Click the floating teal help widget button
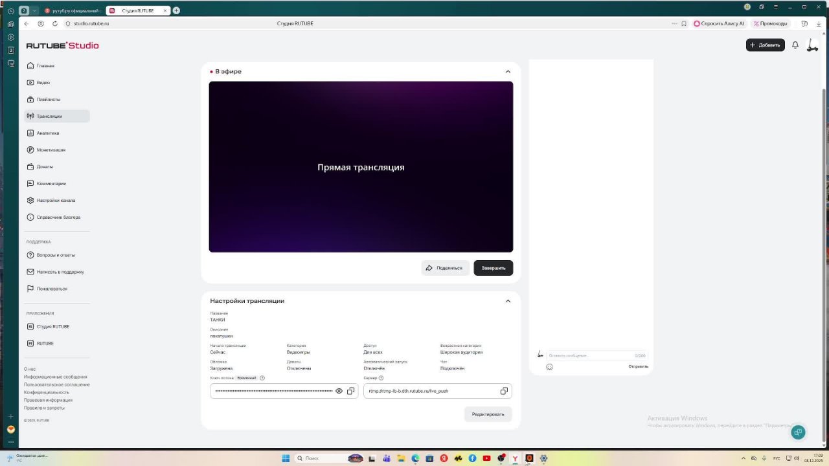This screenshot has width=829, height=466. pos(798,432)
